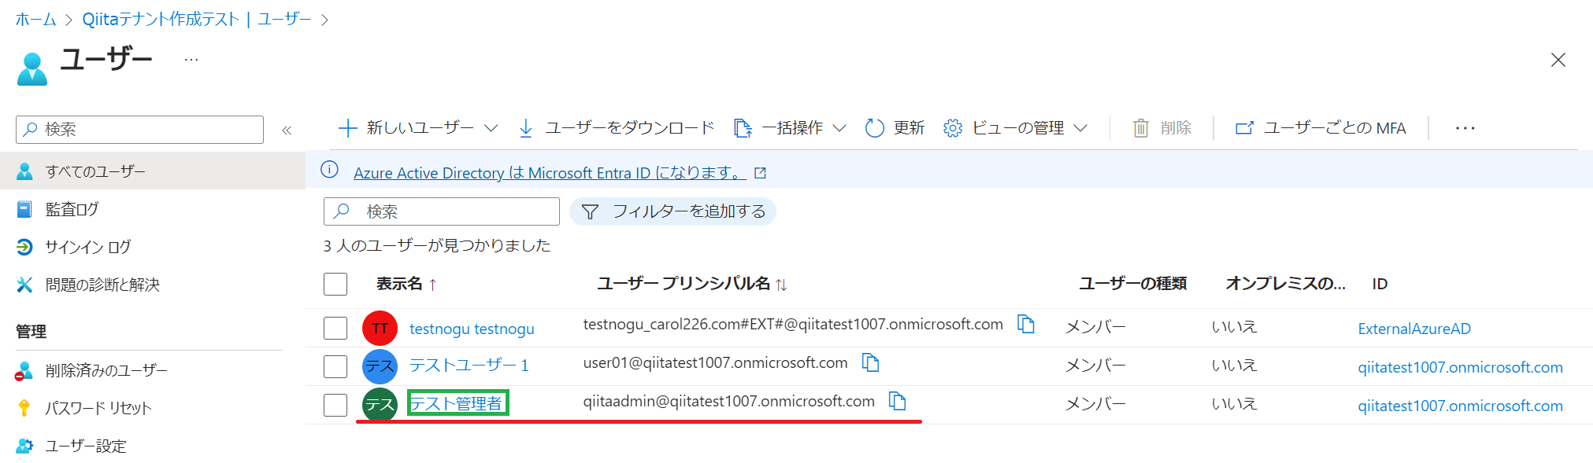Click the ビューの管理 gear icon
1593x463 pixels.
tap(953, 128)
